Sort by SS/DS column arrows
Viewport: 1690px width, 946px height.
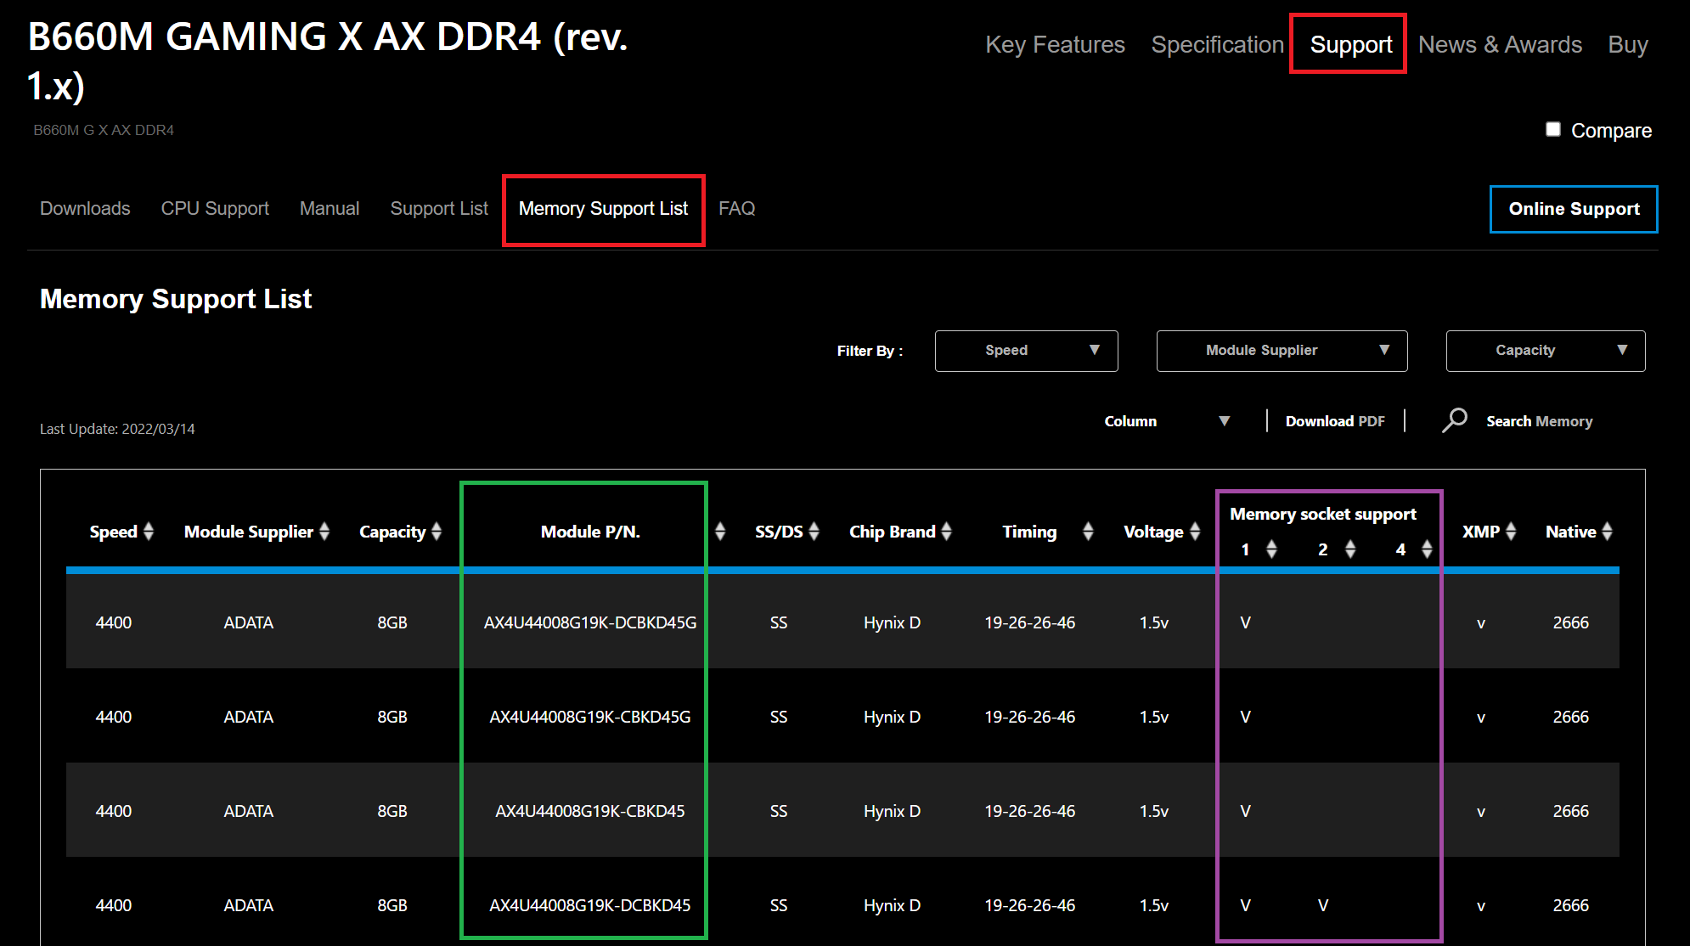tap(814, 532)
